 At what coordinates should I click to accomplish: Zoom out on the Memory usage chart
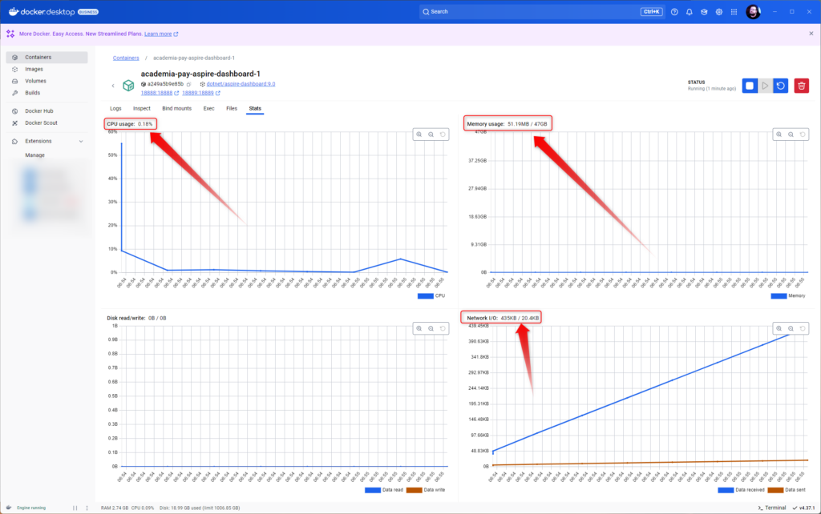pyautogui.click(x=791, y=135)
